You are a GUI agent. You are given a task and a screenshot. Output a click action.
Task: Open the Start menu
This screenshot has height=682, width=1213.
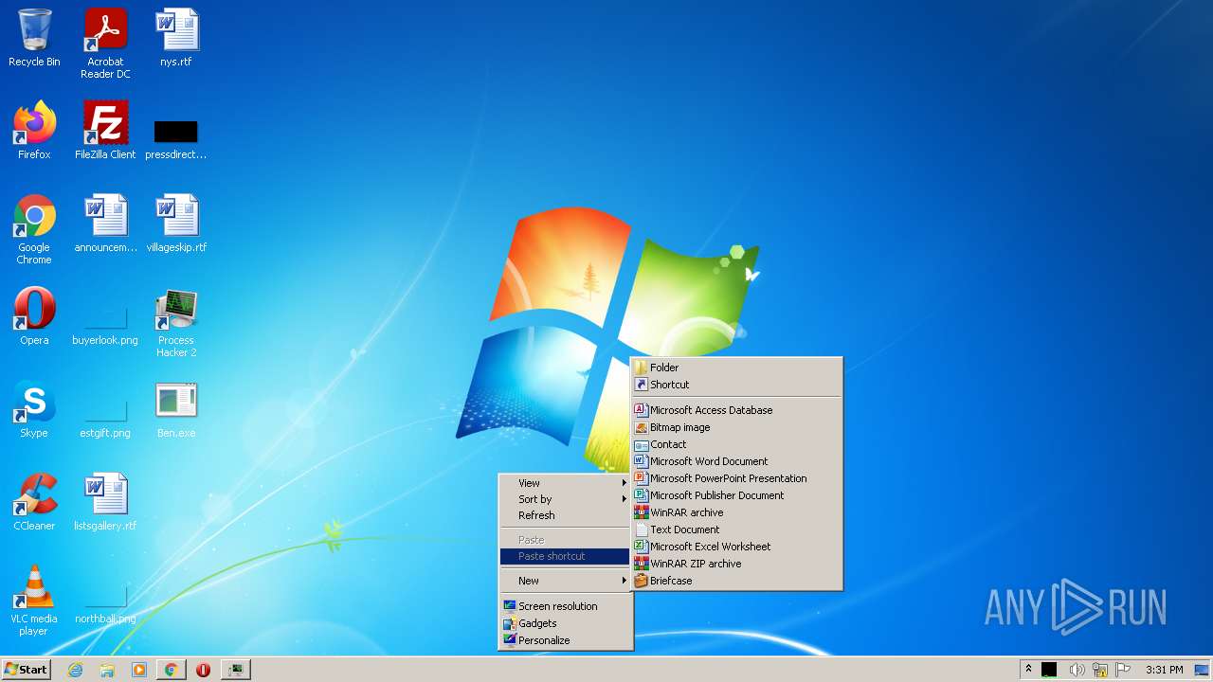point(26,670)
